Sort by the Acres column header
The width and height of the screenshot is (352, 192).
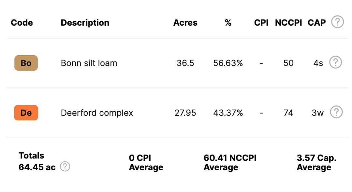click(x=185, y=23)
